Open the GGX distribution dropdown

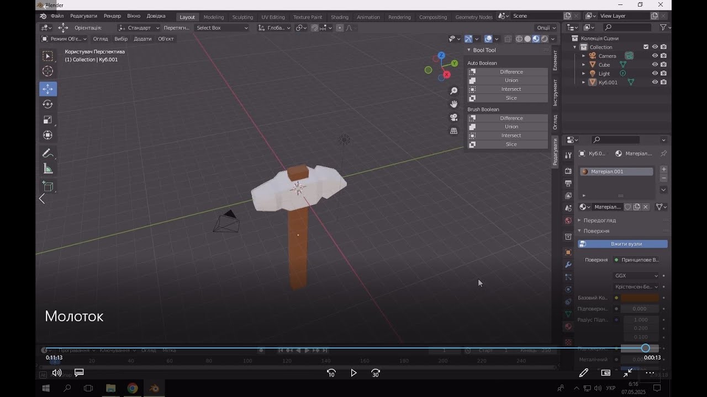636,276
